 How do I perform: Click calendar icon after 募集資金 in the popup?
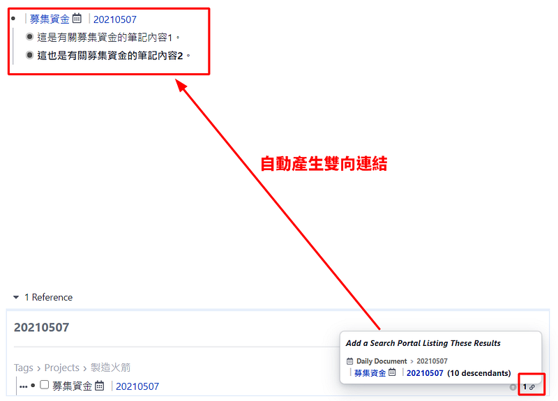(392, 372)
